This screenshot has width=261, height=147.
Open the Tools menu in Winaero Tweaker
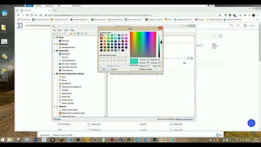66,30
